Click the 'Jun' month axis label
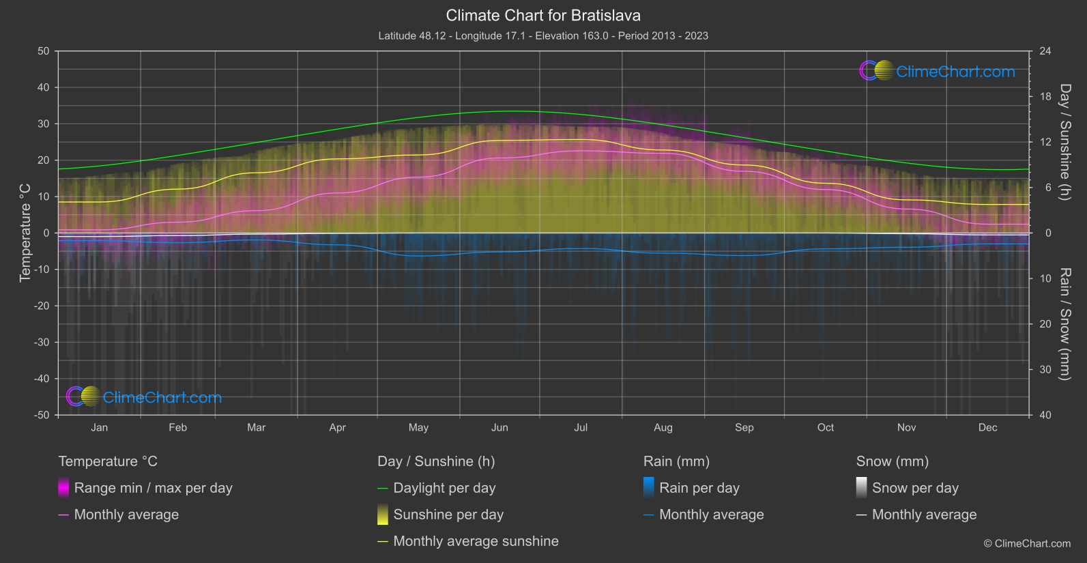This screenshot has height=563, width=1087. (x=500, y=427)
